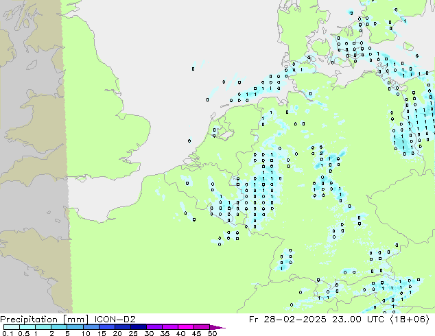The image size is (435, 336).
Task: Select the 5–10 mm legend color swatch
Action: (75, 327)
